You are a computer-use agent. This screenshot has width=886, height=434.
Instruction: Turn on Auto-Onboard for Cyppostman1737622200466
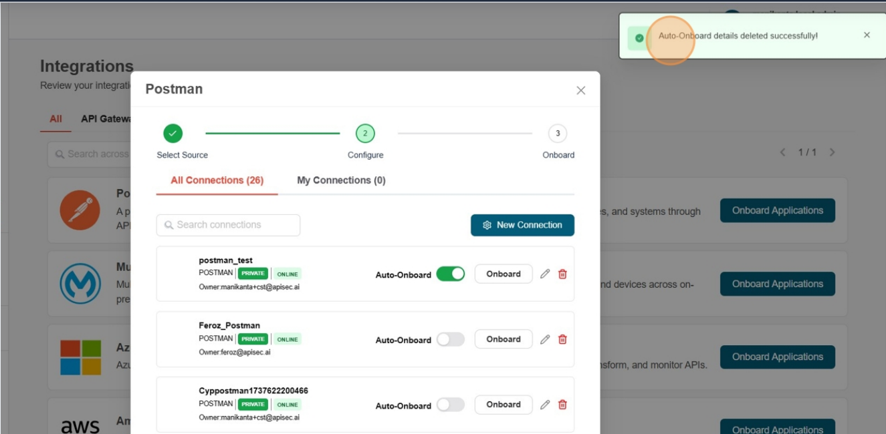(x=450, y=405)
